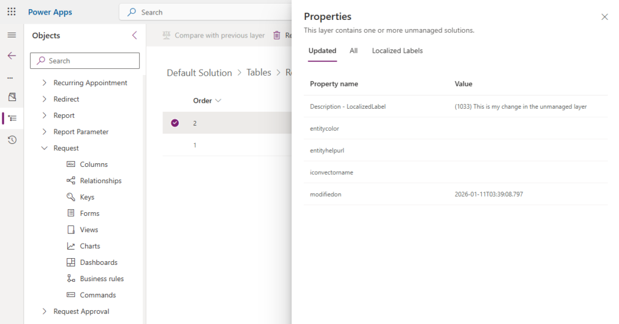Viewport: 619px width, 324px height.
Task: Open the Relationships icon item
Action: point(70,181)
